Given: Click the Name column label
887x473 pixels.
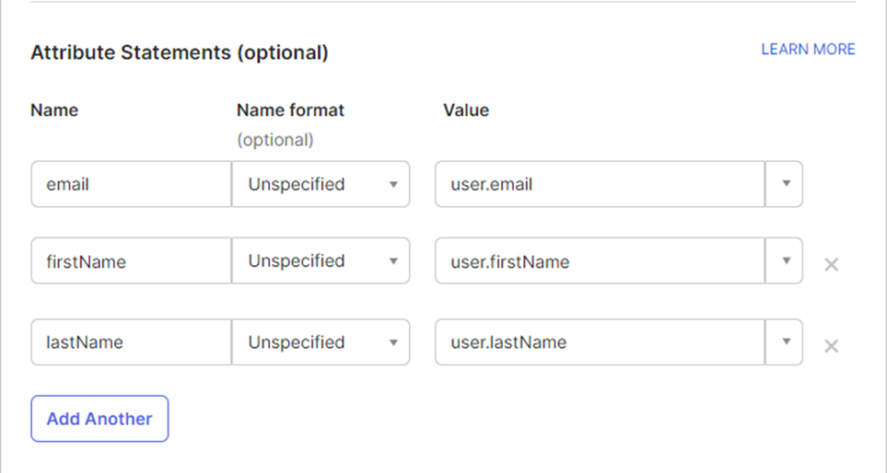Looking at the screenshot, I should (54, 110).
